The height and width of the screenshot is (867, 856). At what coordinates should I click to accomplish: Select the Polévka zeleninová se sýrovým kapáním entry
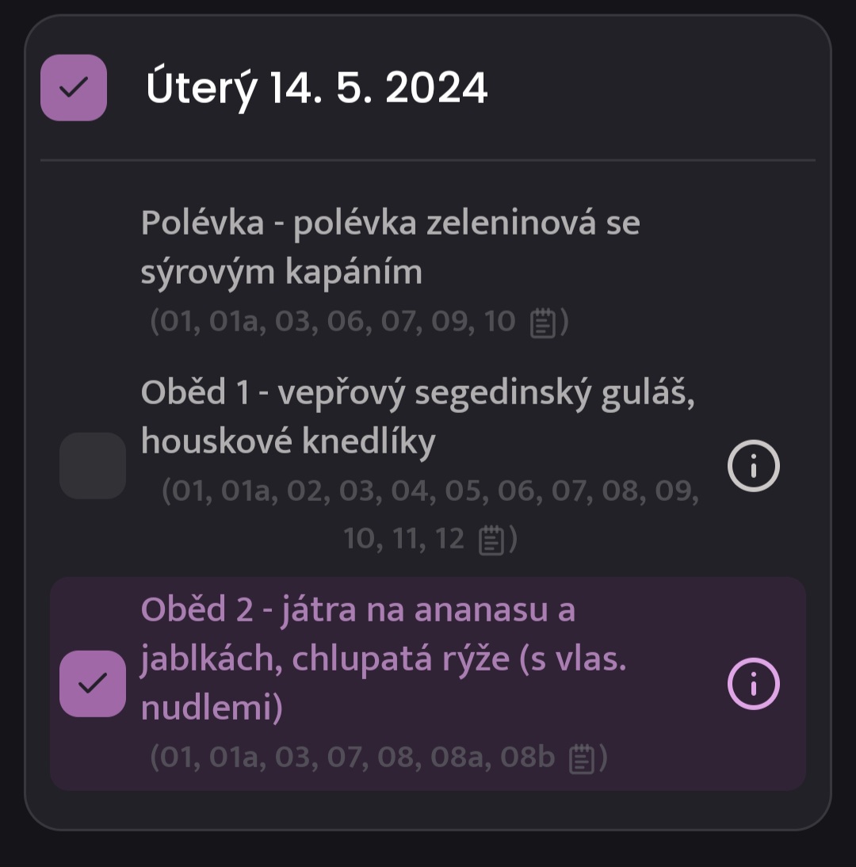391,247
